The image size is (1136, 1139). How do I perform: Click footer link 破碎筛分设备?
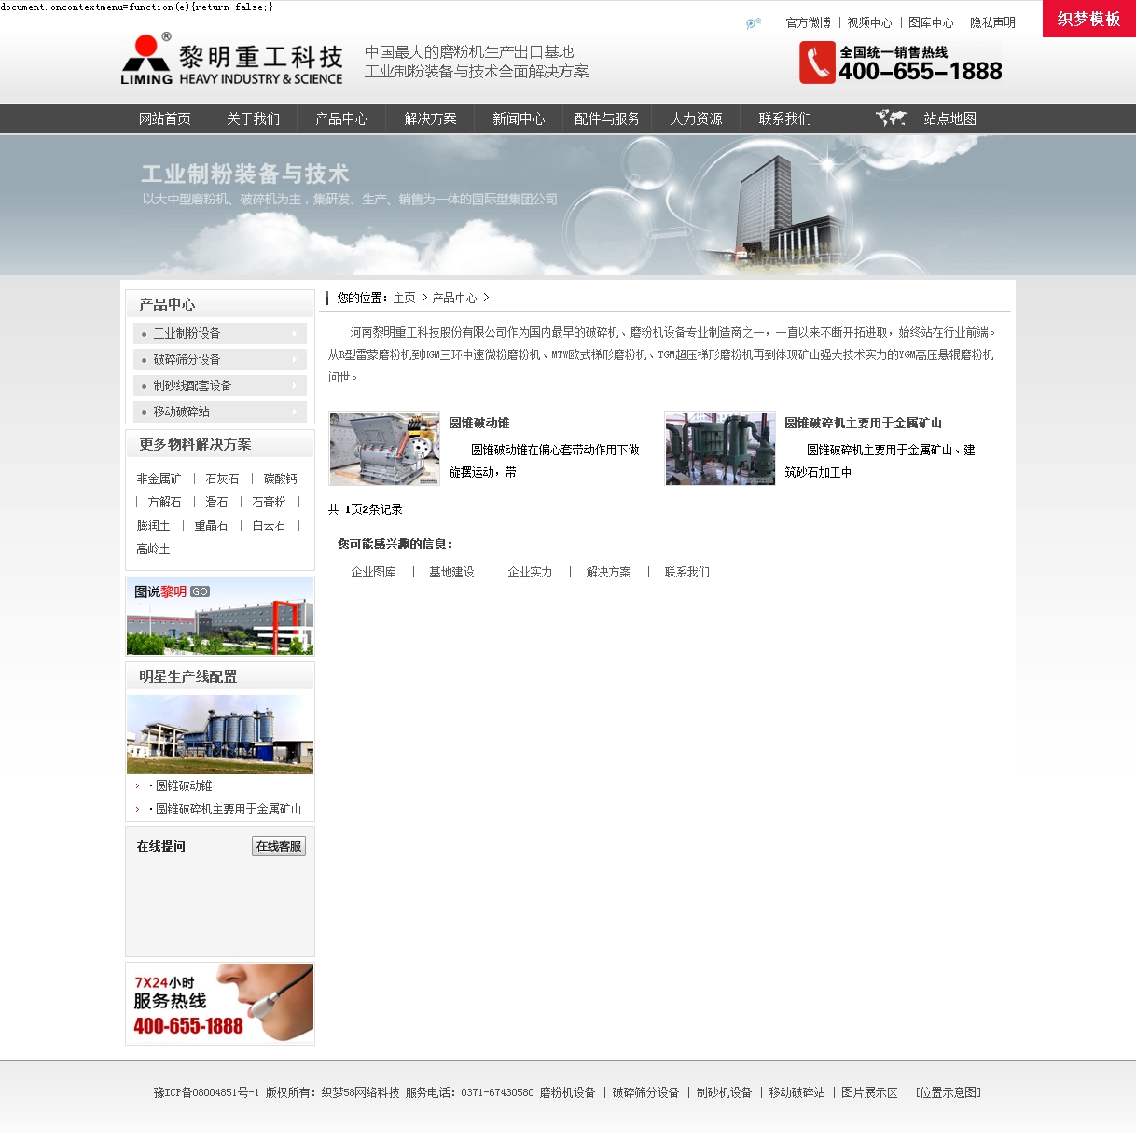(x=645, y=1092)
